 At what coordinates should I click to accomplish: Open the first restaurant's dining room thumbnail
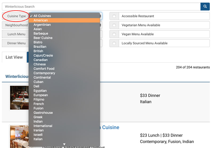tap(19, 98)
